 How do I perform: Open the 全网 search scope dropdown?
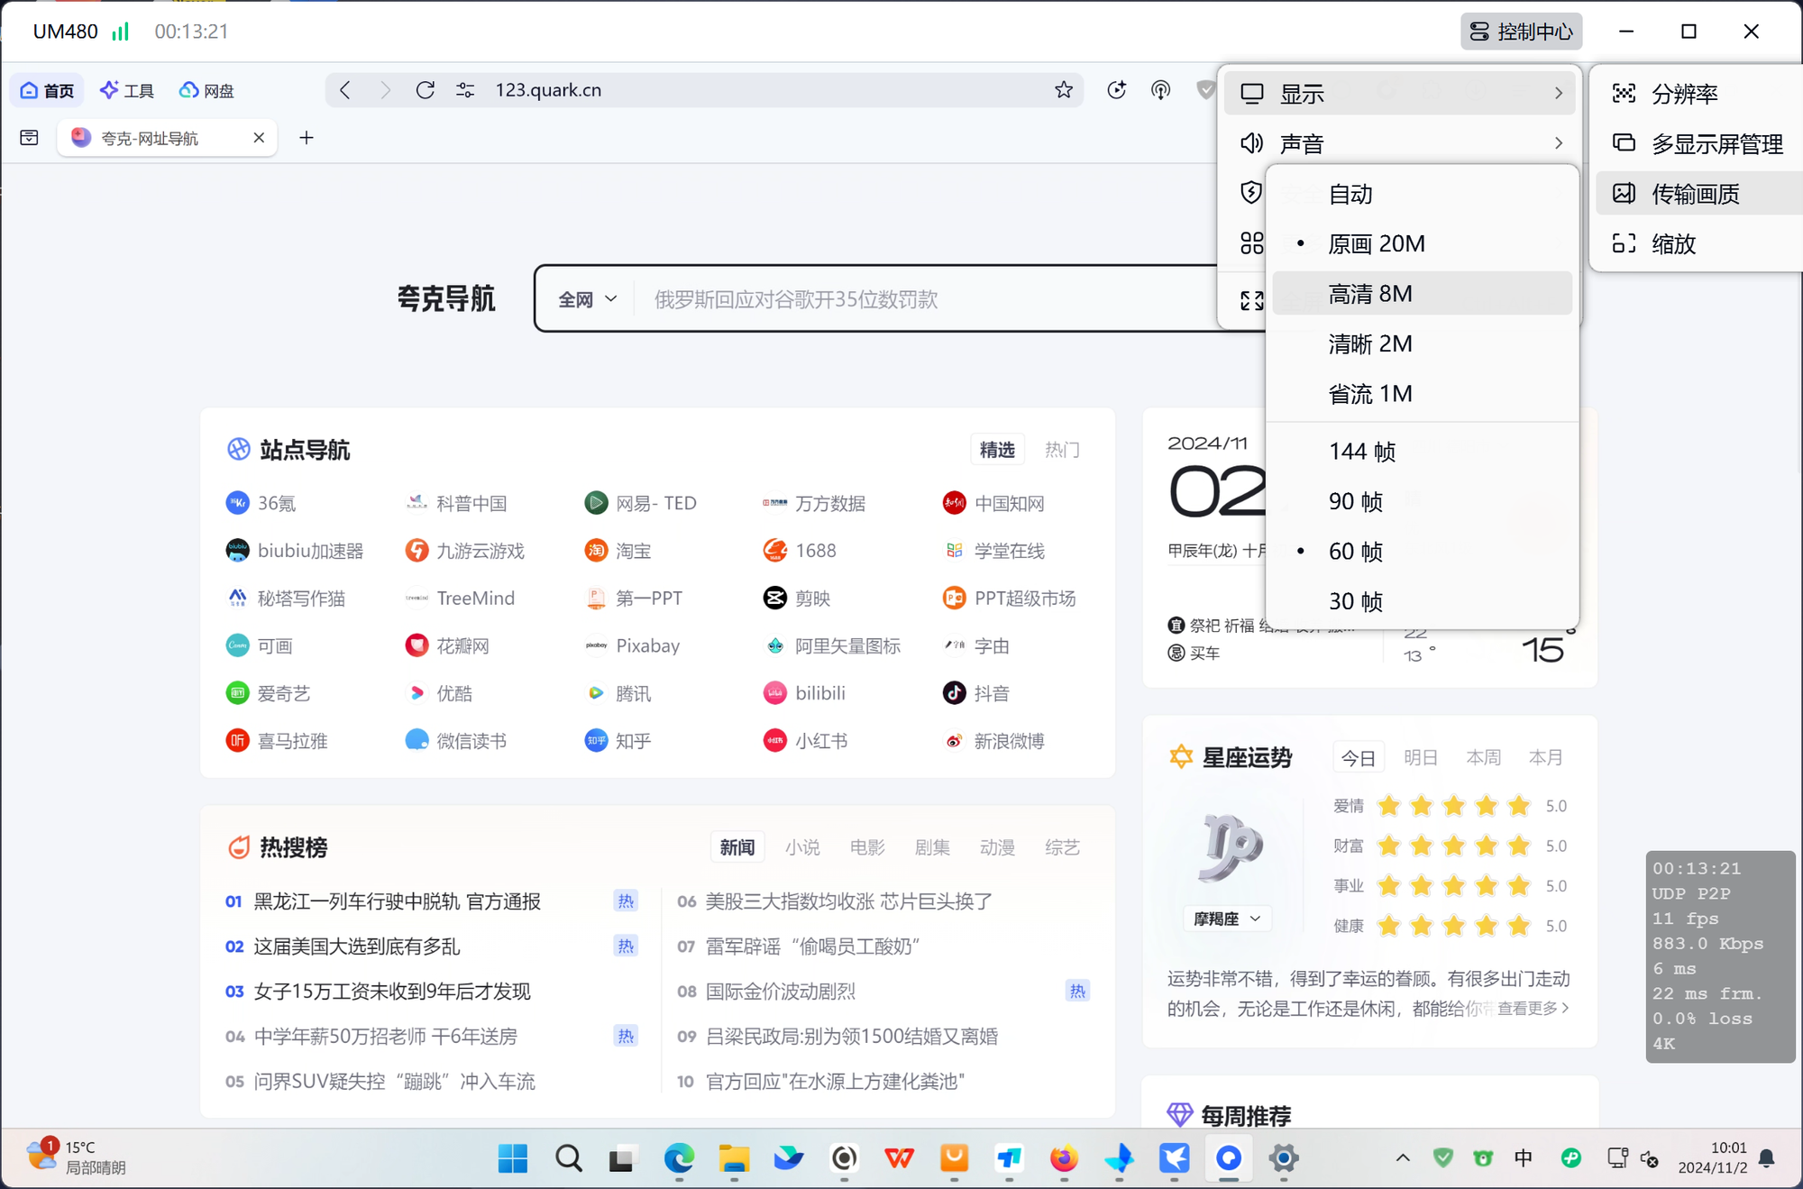click(x=587, y=299)
